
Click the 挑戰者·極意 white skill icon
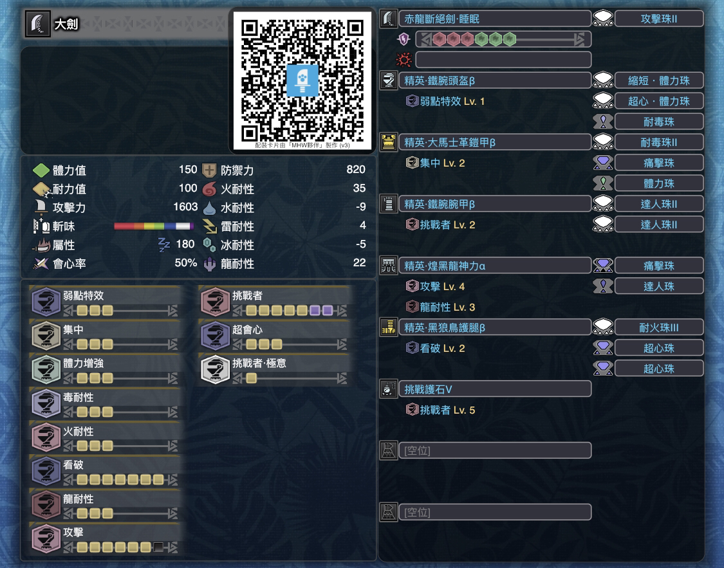coord(215,370)
